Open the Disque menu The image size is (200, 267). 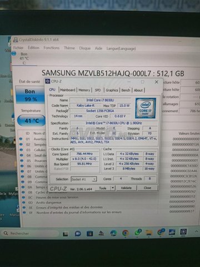click(x=85, y=48)
